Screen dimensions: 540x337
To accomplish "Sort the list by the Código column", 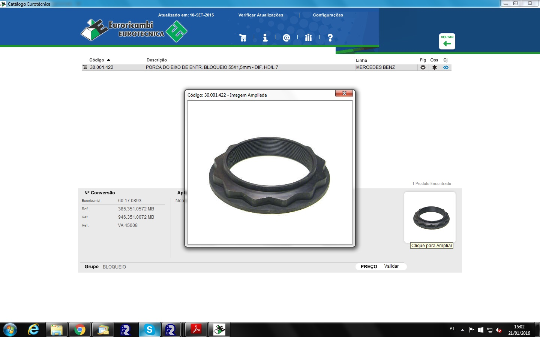I will (x=97, y=60).
